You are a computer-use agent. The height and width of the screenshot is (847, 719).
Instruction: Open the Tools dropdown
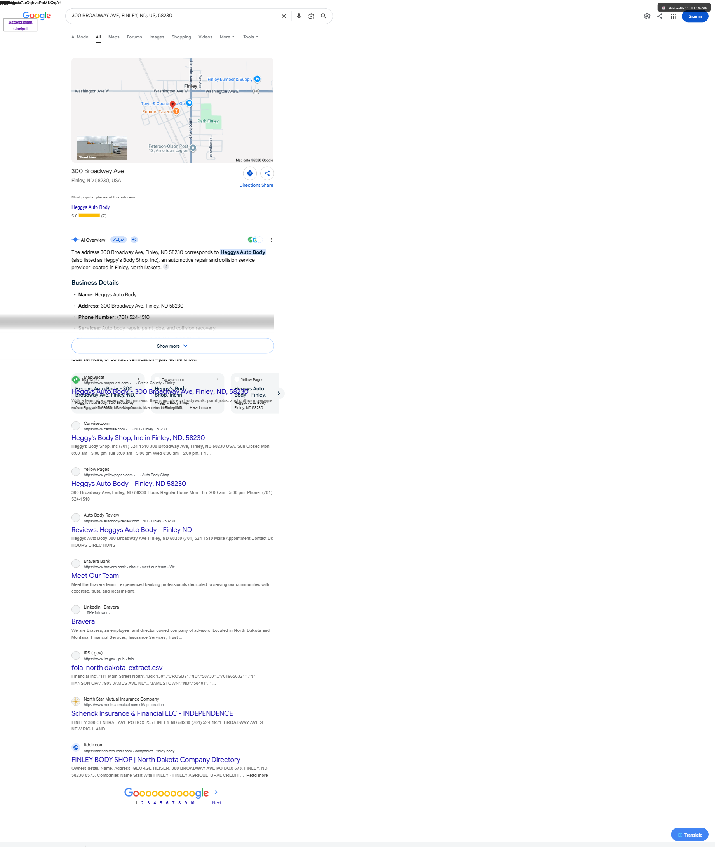pyautogui.click(x=252, y=37)
